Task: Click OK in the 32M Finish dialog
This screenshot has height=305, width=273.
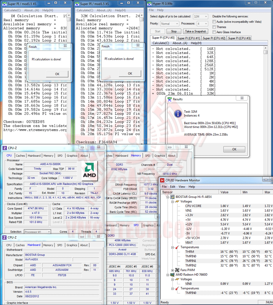Action: point(130,74)
